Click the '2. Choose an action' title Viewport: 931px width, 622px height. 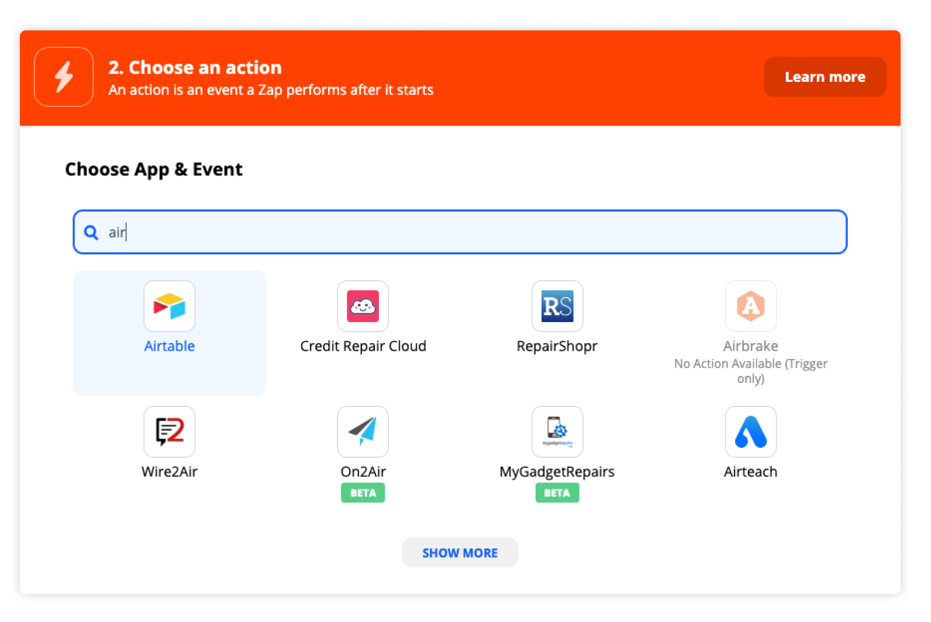pyautogui.click(x=195, y=67)
